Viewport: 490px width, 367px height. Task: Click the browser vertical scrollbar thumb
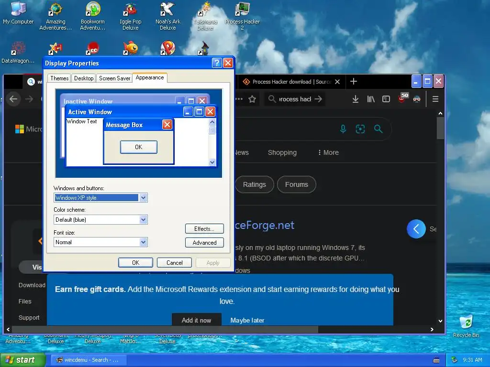tap(440, 128)
